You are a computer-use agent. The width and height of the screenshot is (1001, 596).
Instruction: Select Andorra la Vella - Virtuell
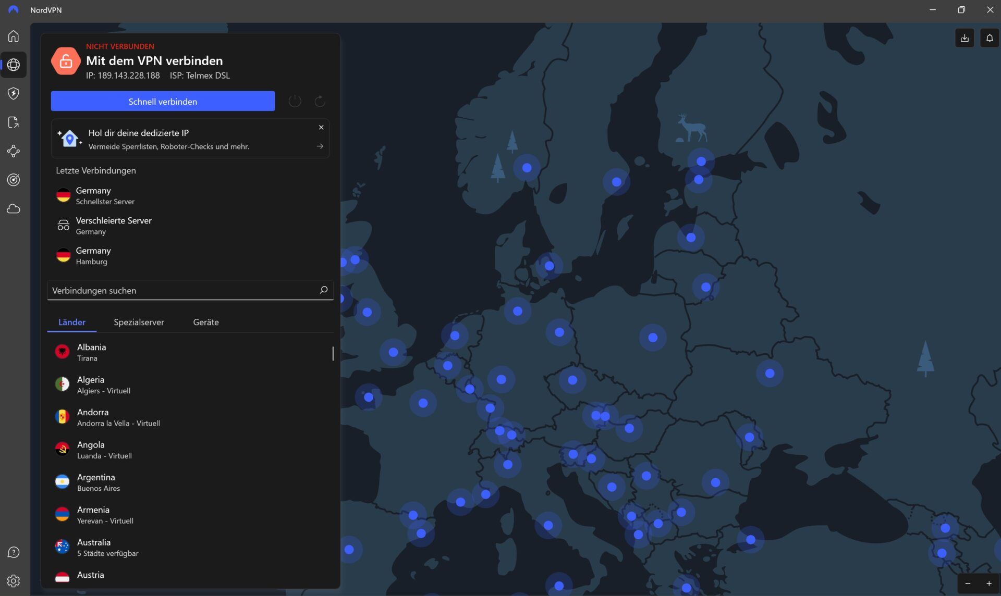tap(190, 417)
